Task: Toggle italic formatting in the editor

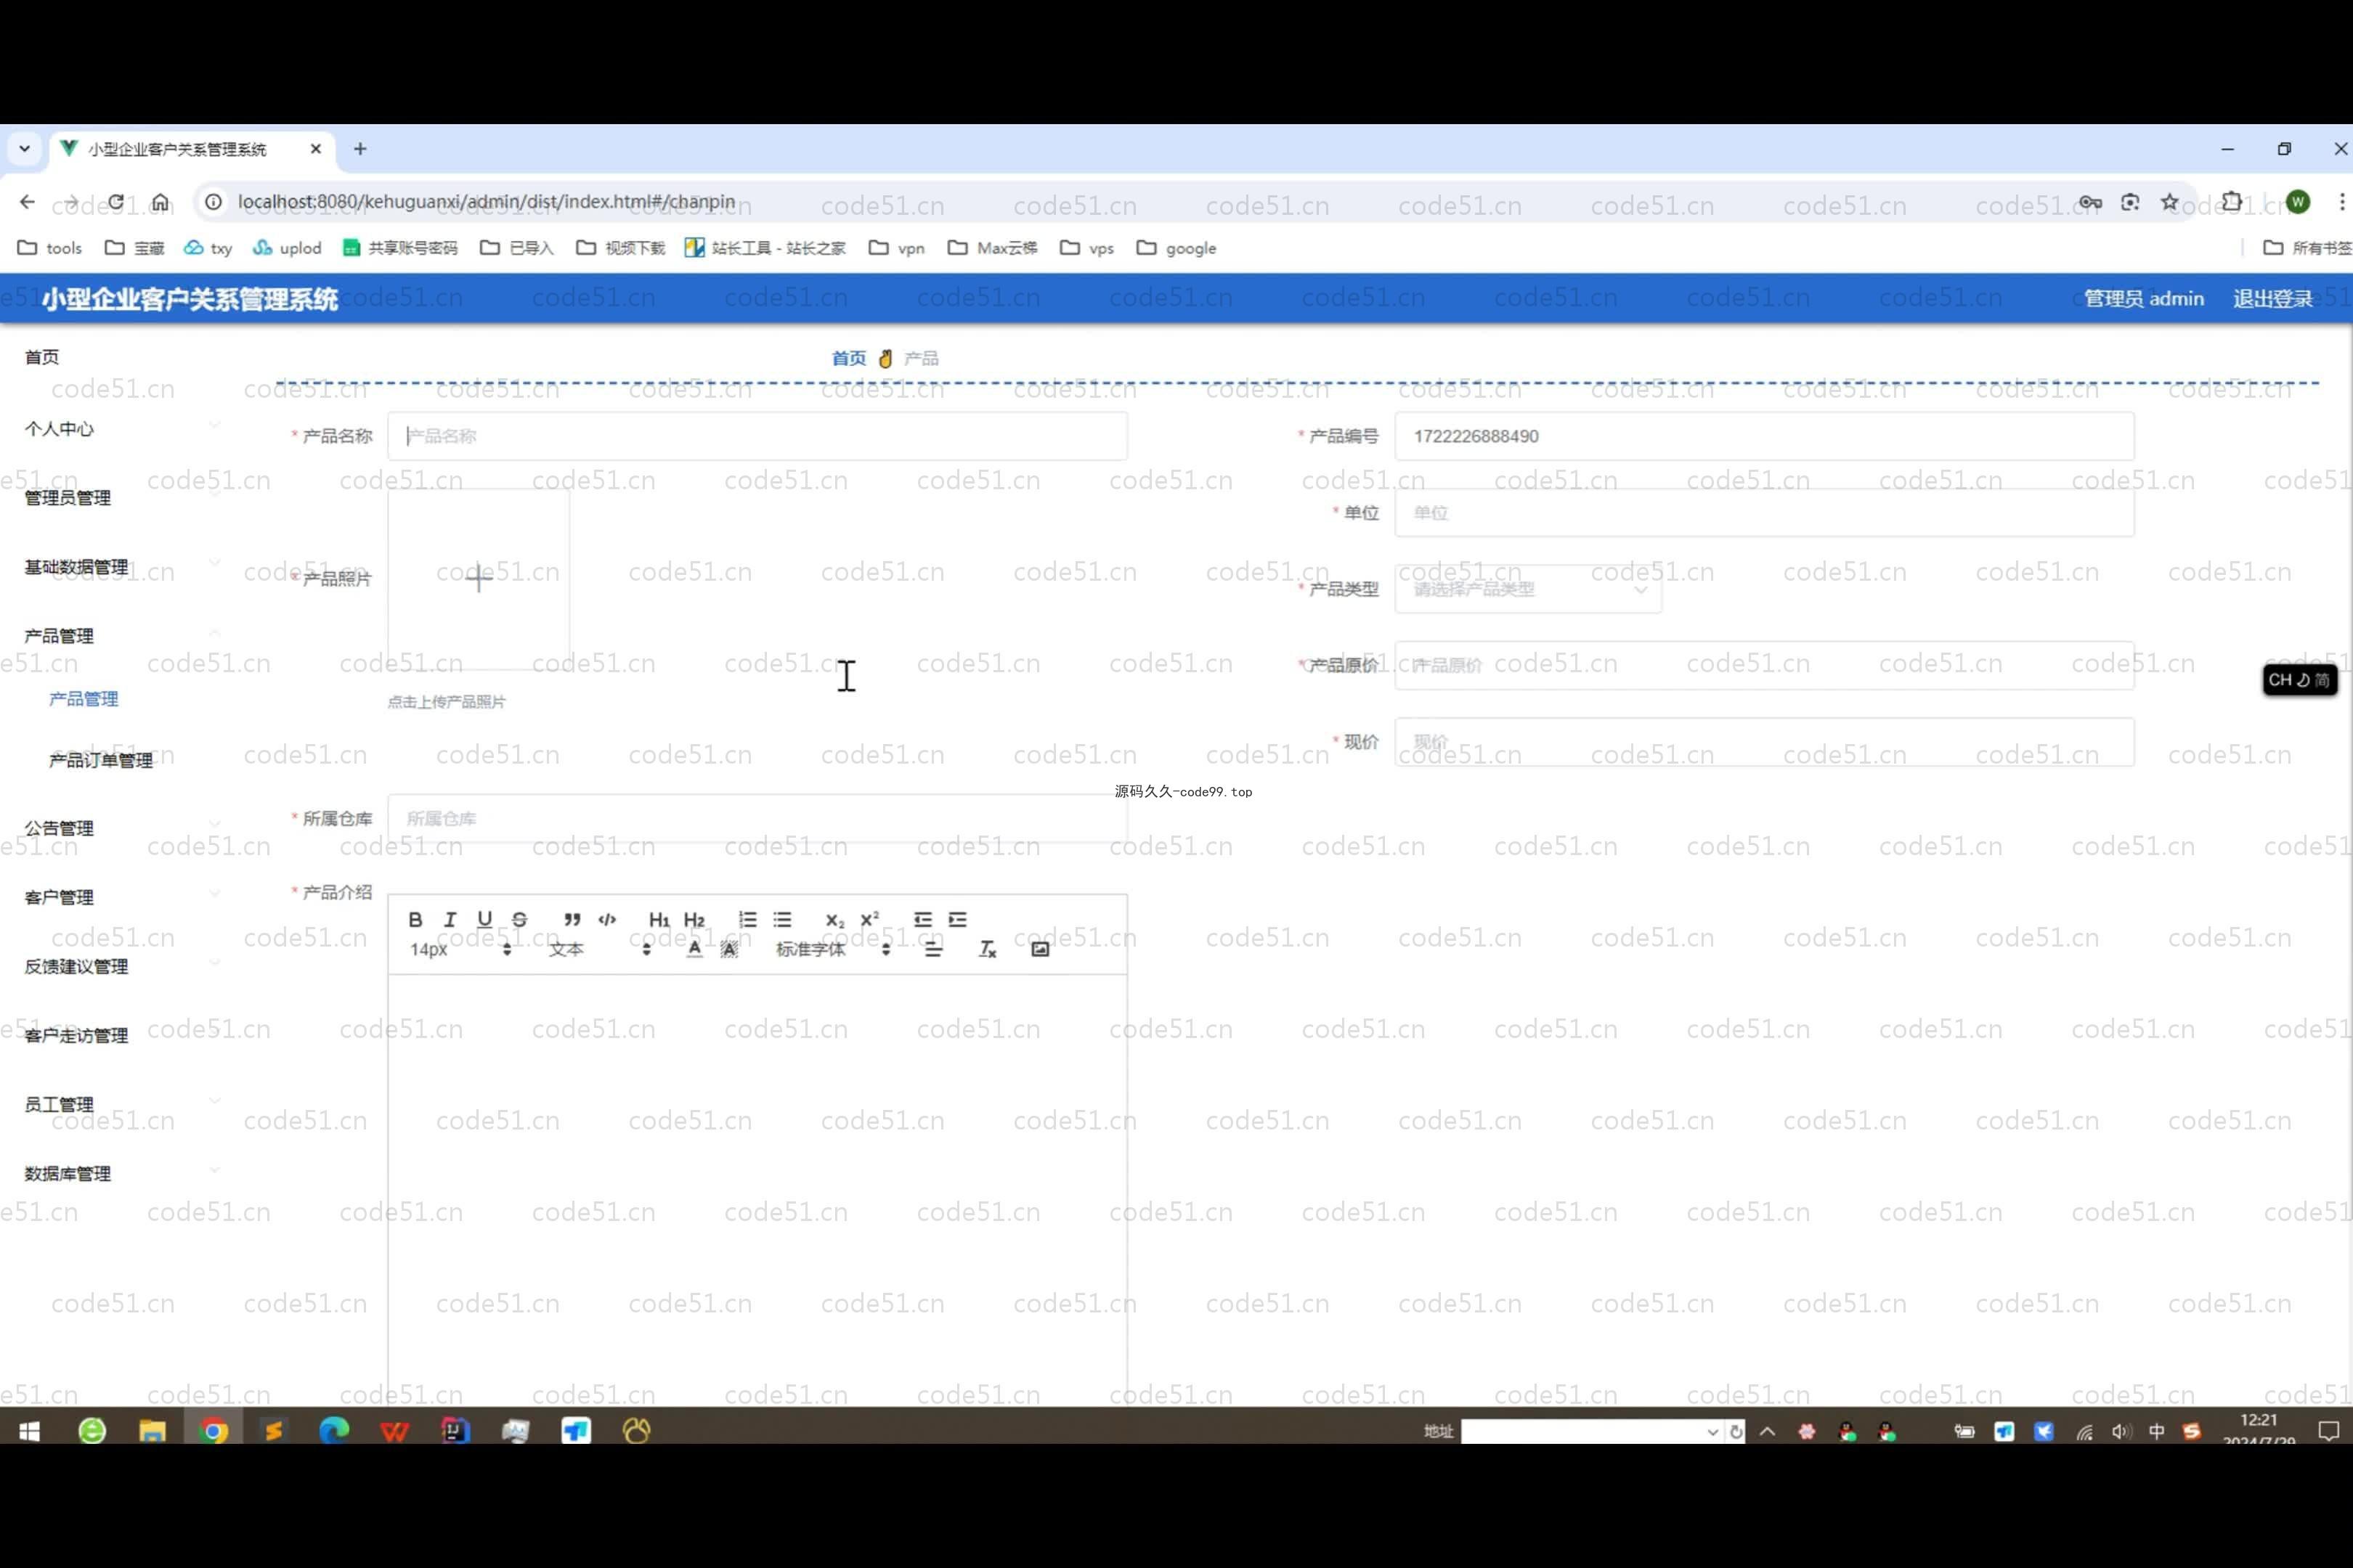Action: coord(450,919)
